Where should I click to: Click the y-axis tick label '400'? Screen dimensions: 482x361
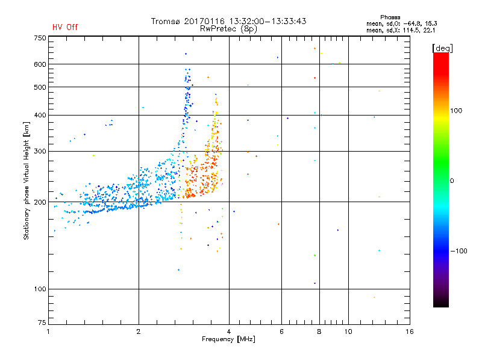coord(40,116)
